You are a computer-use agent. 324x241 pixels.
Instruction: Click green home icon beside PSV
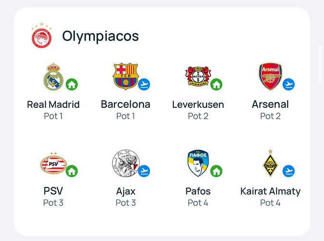click(72, 171)
